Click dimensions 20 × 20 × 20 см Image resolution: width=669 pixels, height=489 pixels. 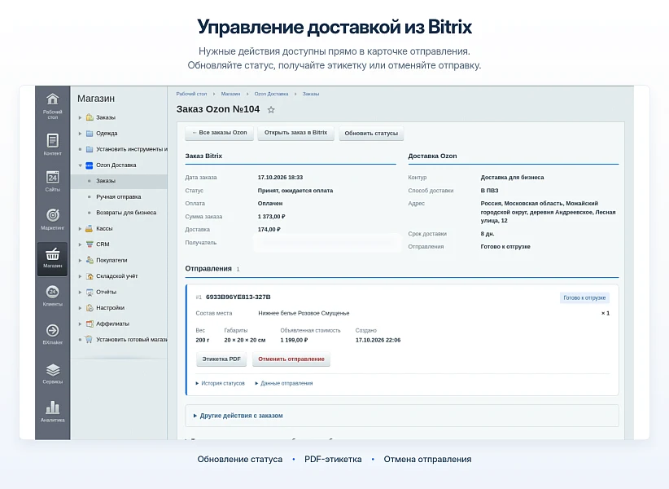(x=244, y=341)
